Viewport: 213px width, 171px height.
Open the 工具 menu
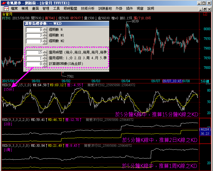[x=56, y=9]
